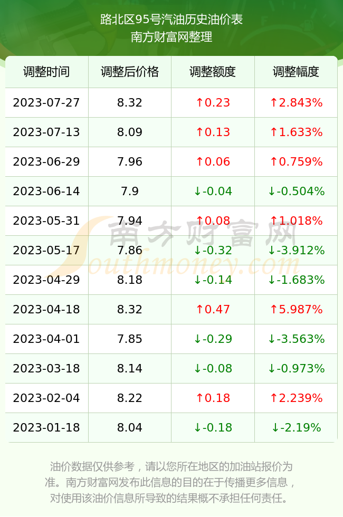The image size is (343, 517).
Task: Click the ↓-3.912% percentage cell
Action: point(296,250)
